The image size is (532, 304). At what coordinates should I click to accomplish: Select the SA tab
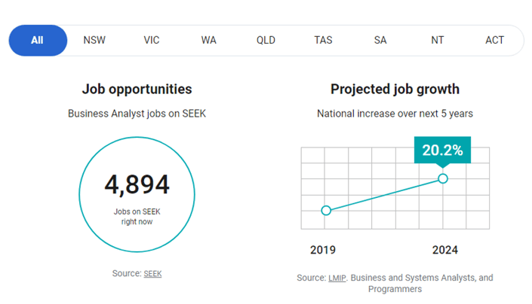point(380,40)
